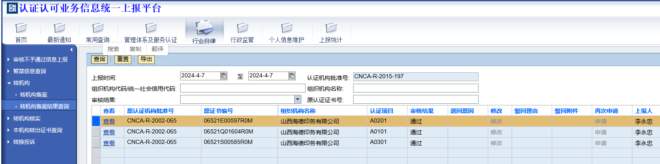
Task: Open 转机构备案结果查询 sub-item
Action: pyautogui.click(x=44, y=106)
